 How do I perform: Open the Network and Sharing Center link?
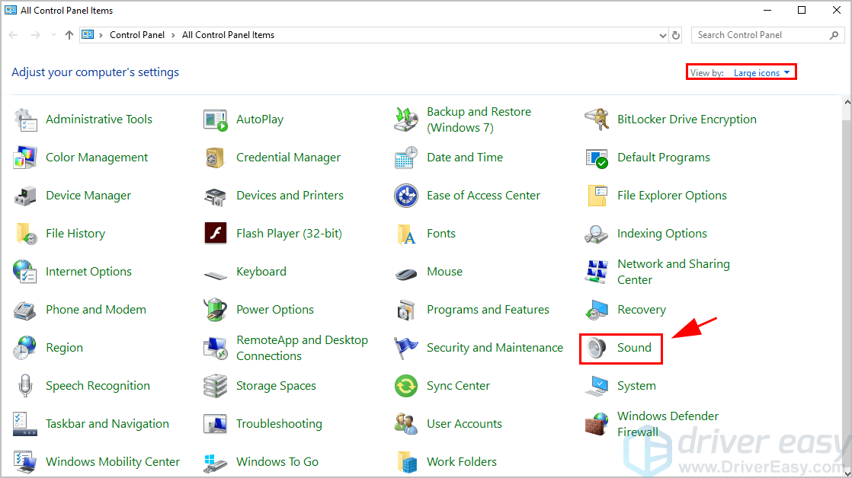click(673, 272)
